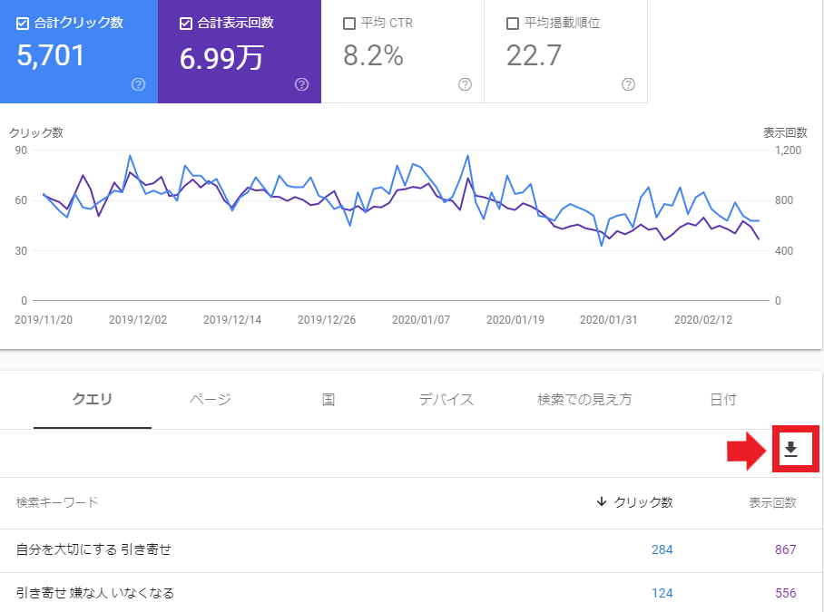Click the 2019/12/02 date label
The height and width of the screenshot is (612, 824).
(138, 320)
